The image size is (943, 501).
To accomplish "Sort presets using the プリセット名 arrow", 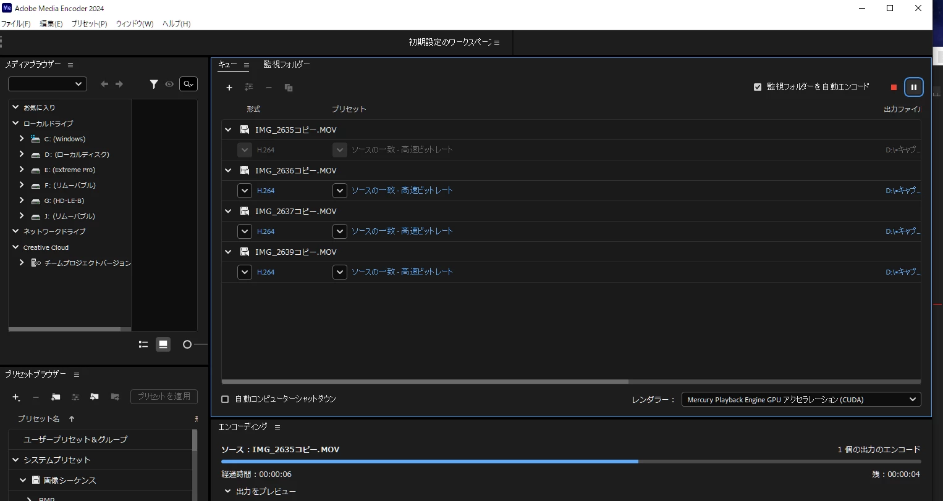I will [72, 419].
